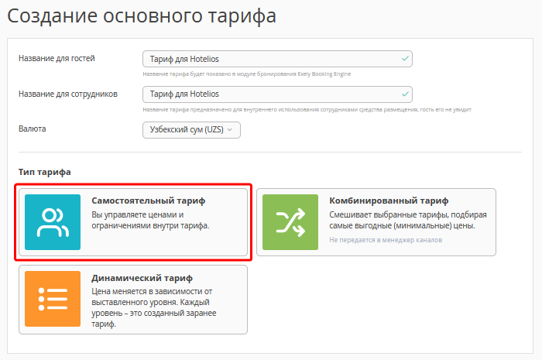Edit the Название для гостей input field
The image size is (542, 360).
[x=277, y=59]
